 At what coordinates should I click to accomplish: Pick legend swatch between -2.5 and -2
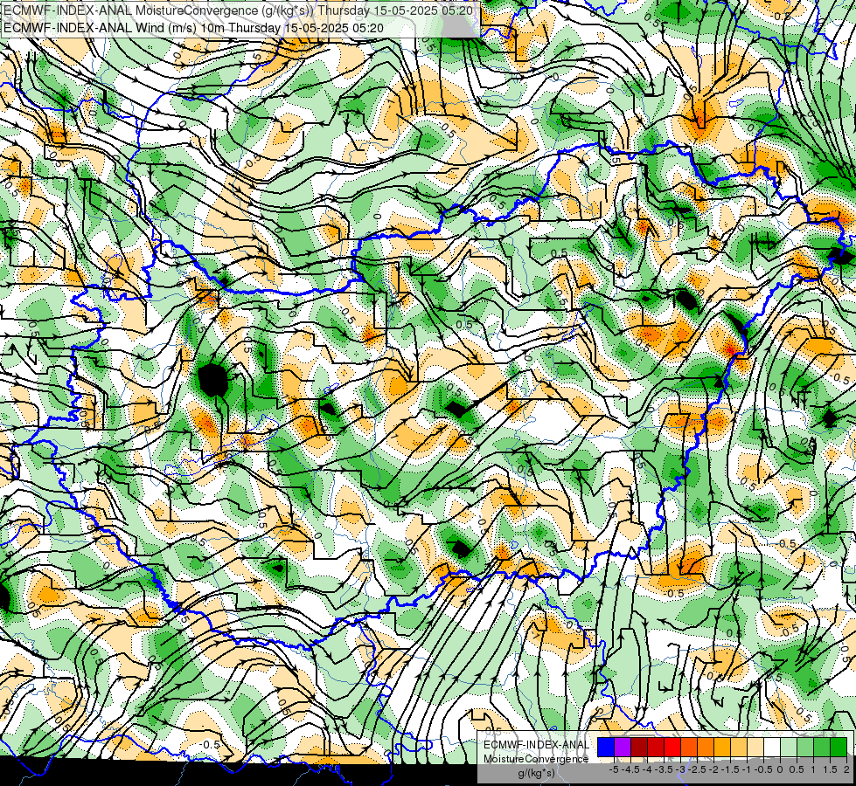[x=706, y=748]
